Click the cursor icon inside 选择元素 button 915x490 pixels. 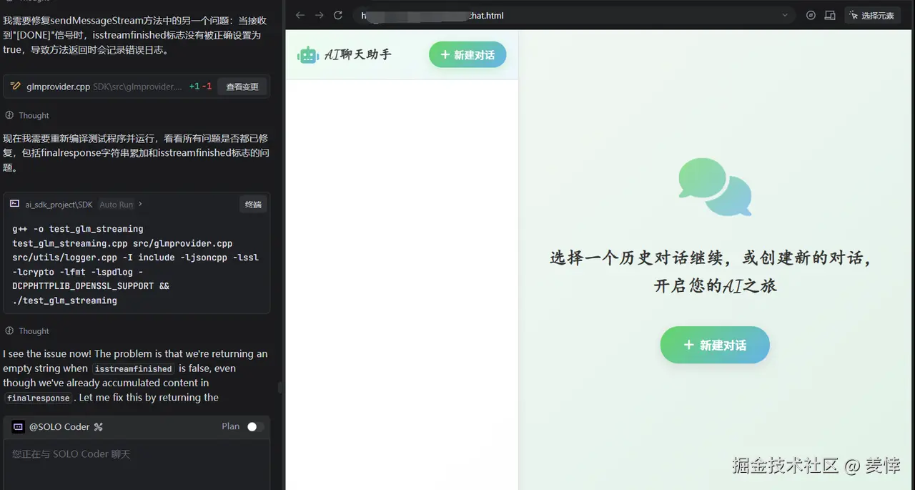[854, 14]
